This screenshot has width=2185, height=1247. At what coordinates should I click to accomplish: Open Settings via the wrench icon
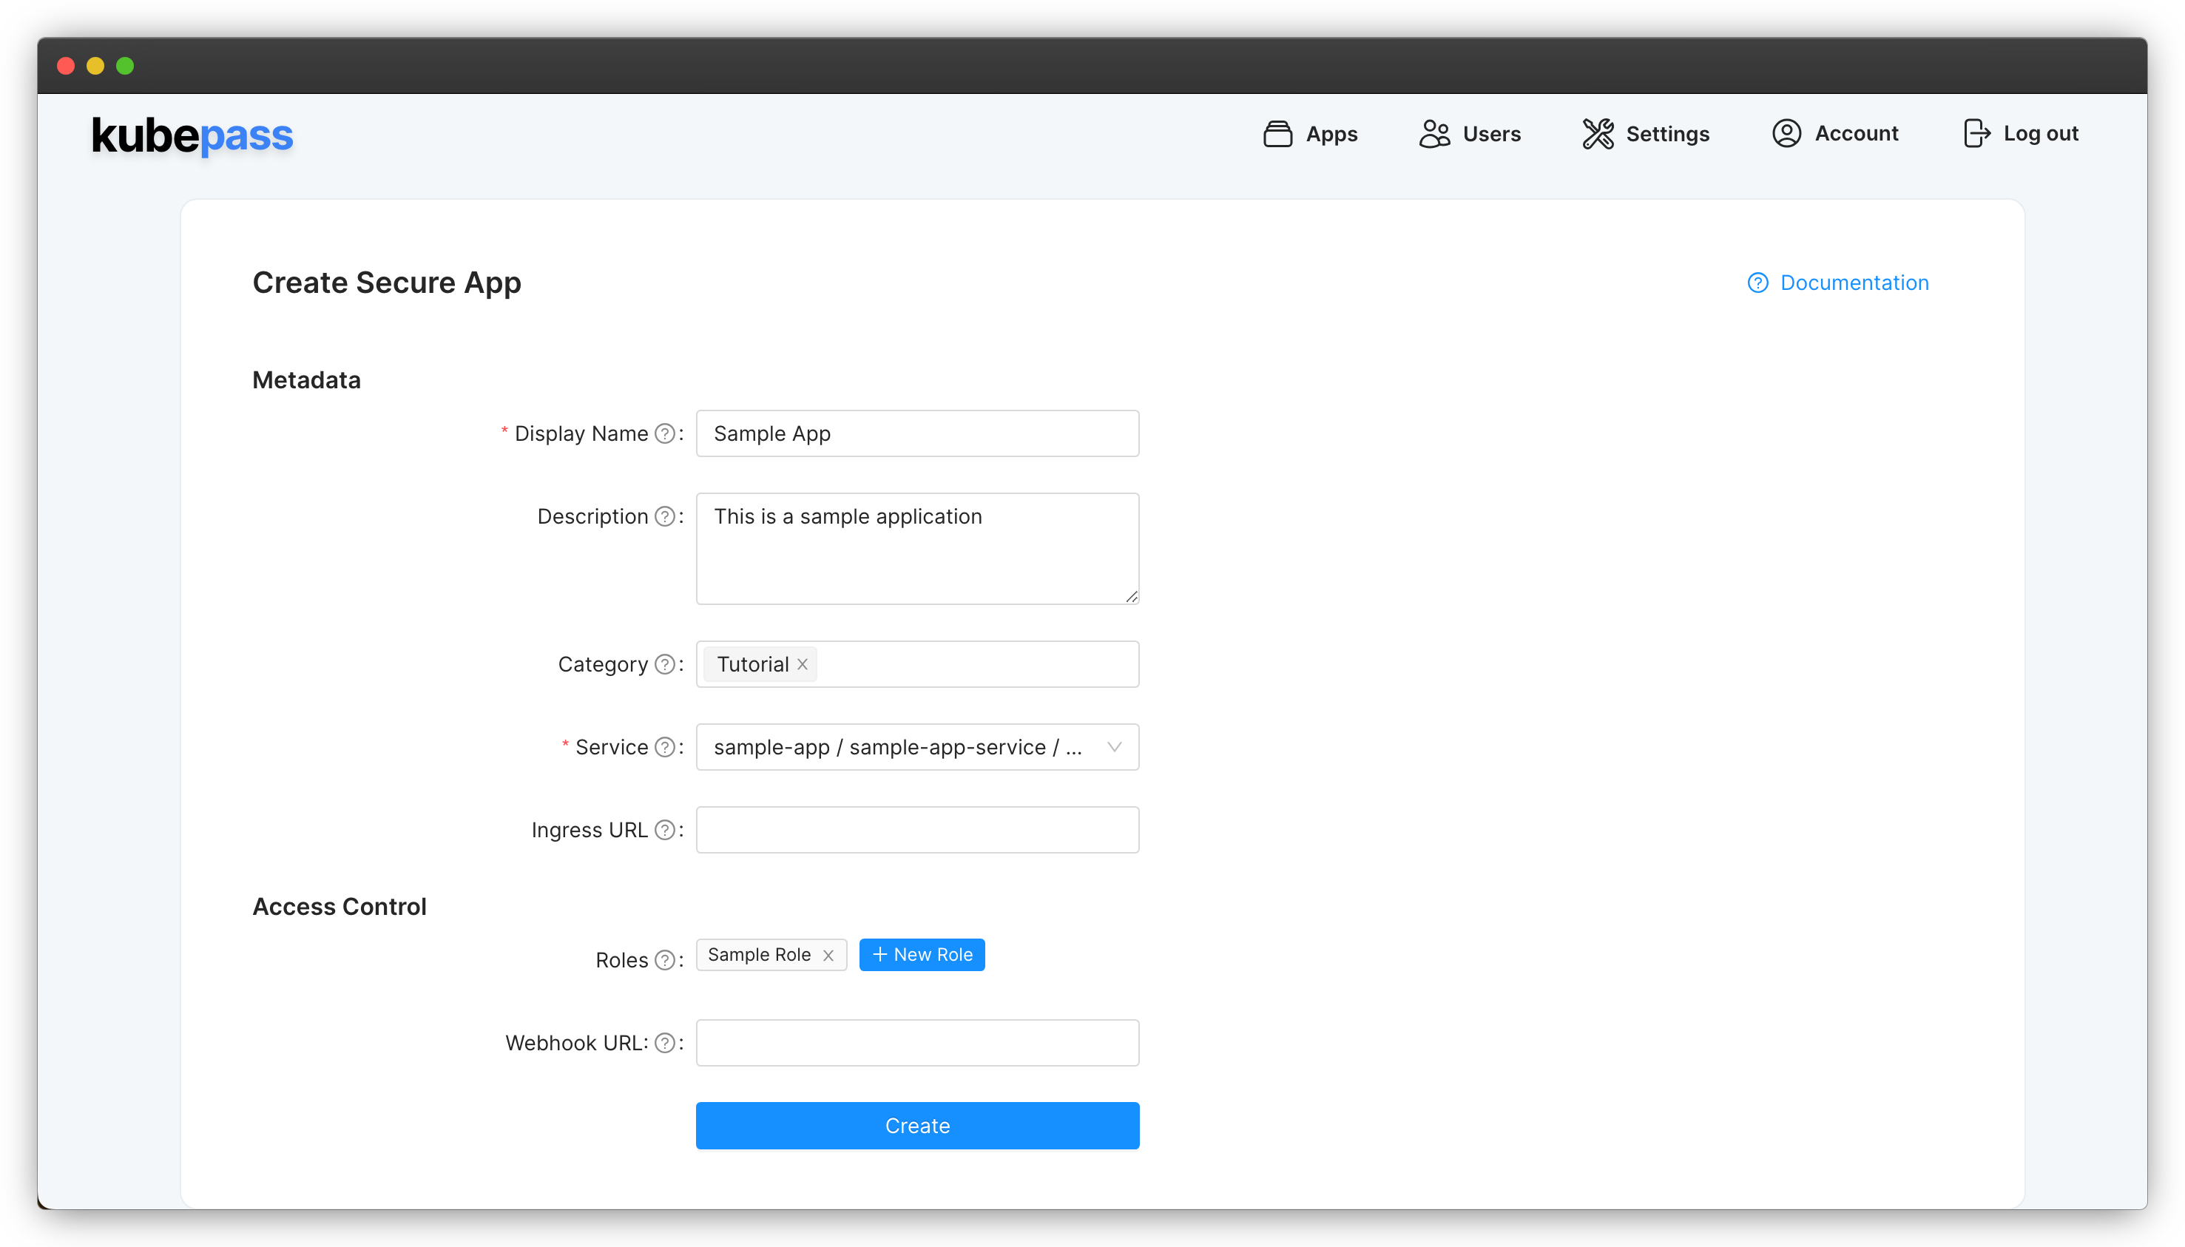pos(1598,134)
